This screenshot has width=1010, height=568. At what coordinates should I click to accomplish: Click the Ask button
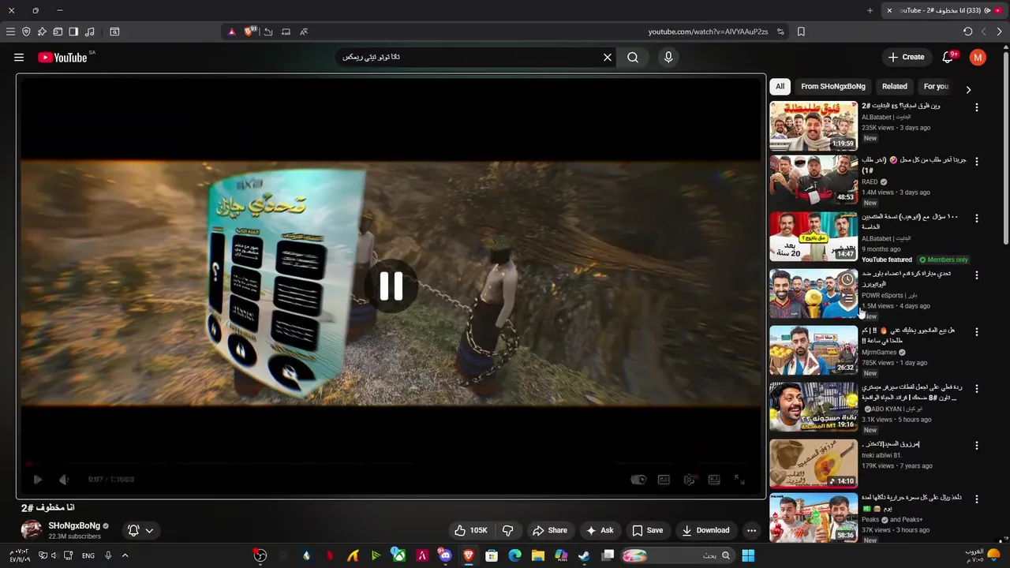click(600, 530)
